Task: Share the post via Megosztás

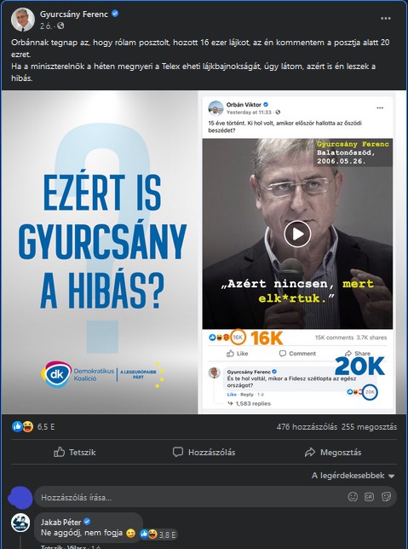Action: coord(333,452)
